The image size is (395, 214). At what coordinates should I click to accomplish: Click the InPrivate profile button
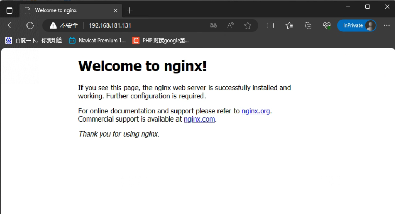[x=357, y=25]
